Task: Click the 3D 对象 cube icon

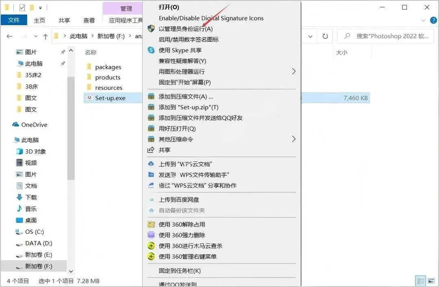Action: pos(20,151)
